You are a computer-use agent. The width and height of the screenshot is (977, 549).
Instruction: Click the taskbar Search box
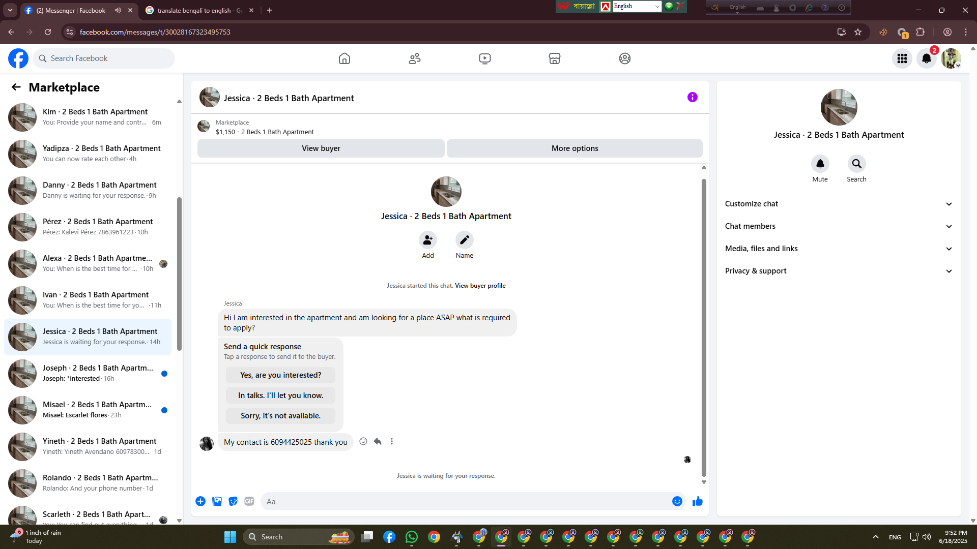[298, 537]
